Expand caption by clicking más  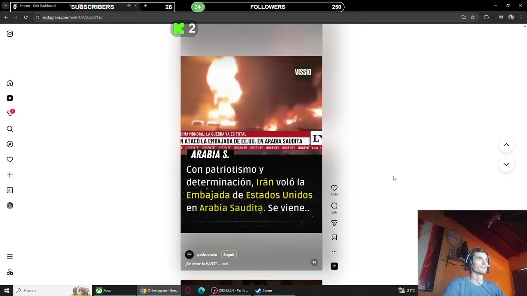coord(225,264)
